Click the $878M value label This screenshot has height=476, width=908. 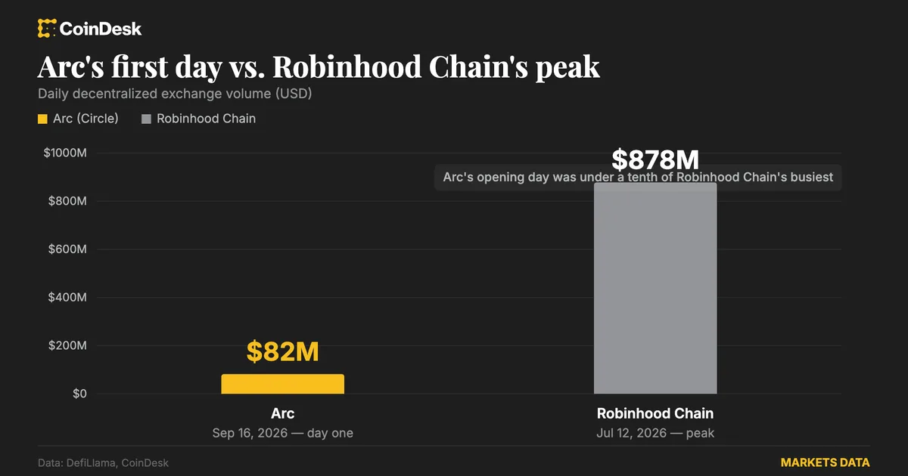(655, 159)
